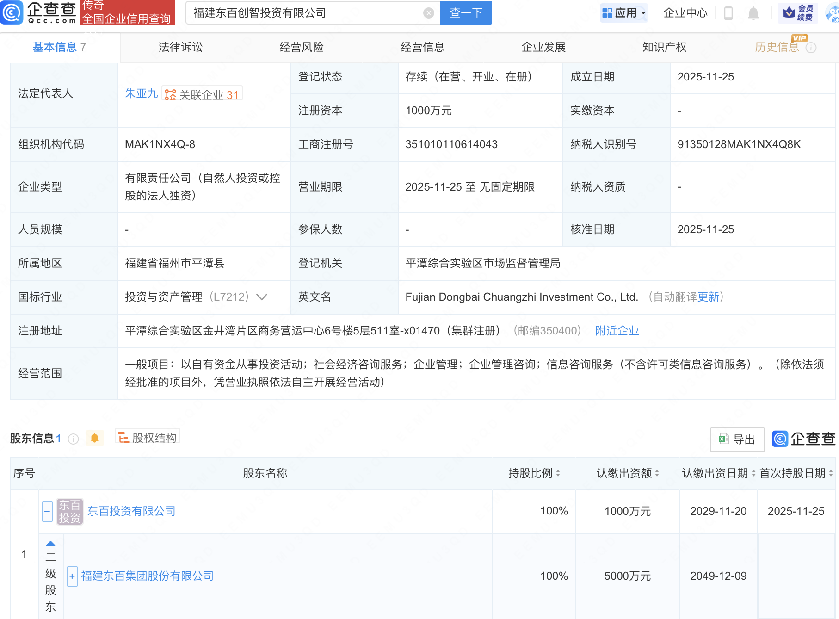This screenshot has height=619, width=839.
Task: Expand 福建东百集团股份有限公司 with the plus button
Action: pyautogui.click(x=72, y=576)
